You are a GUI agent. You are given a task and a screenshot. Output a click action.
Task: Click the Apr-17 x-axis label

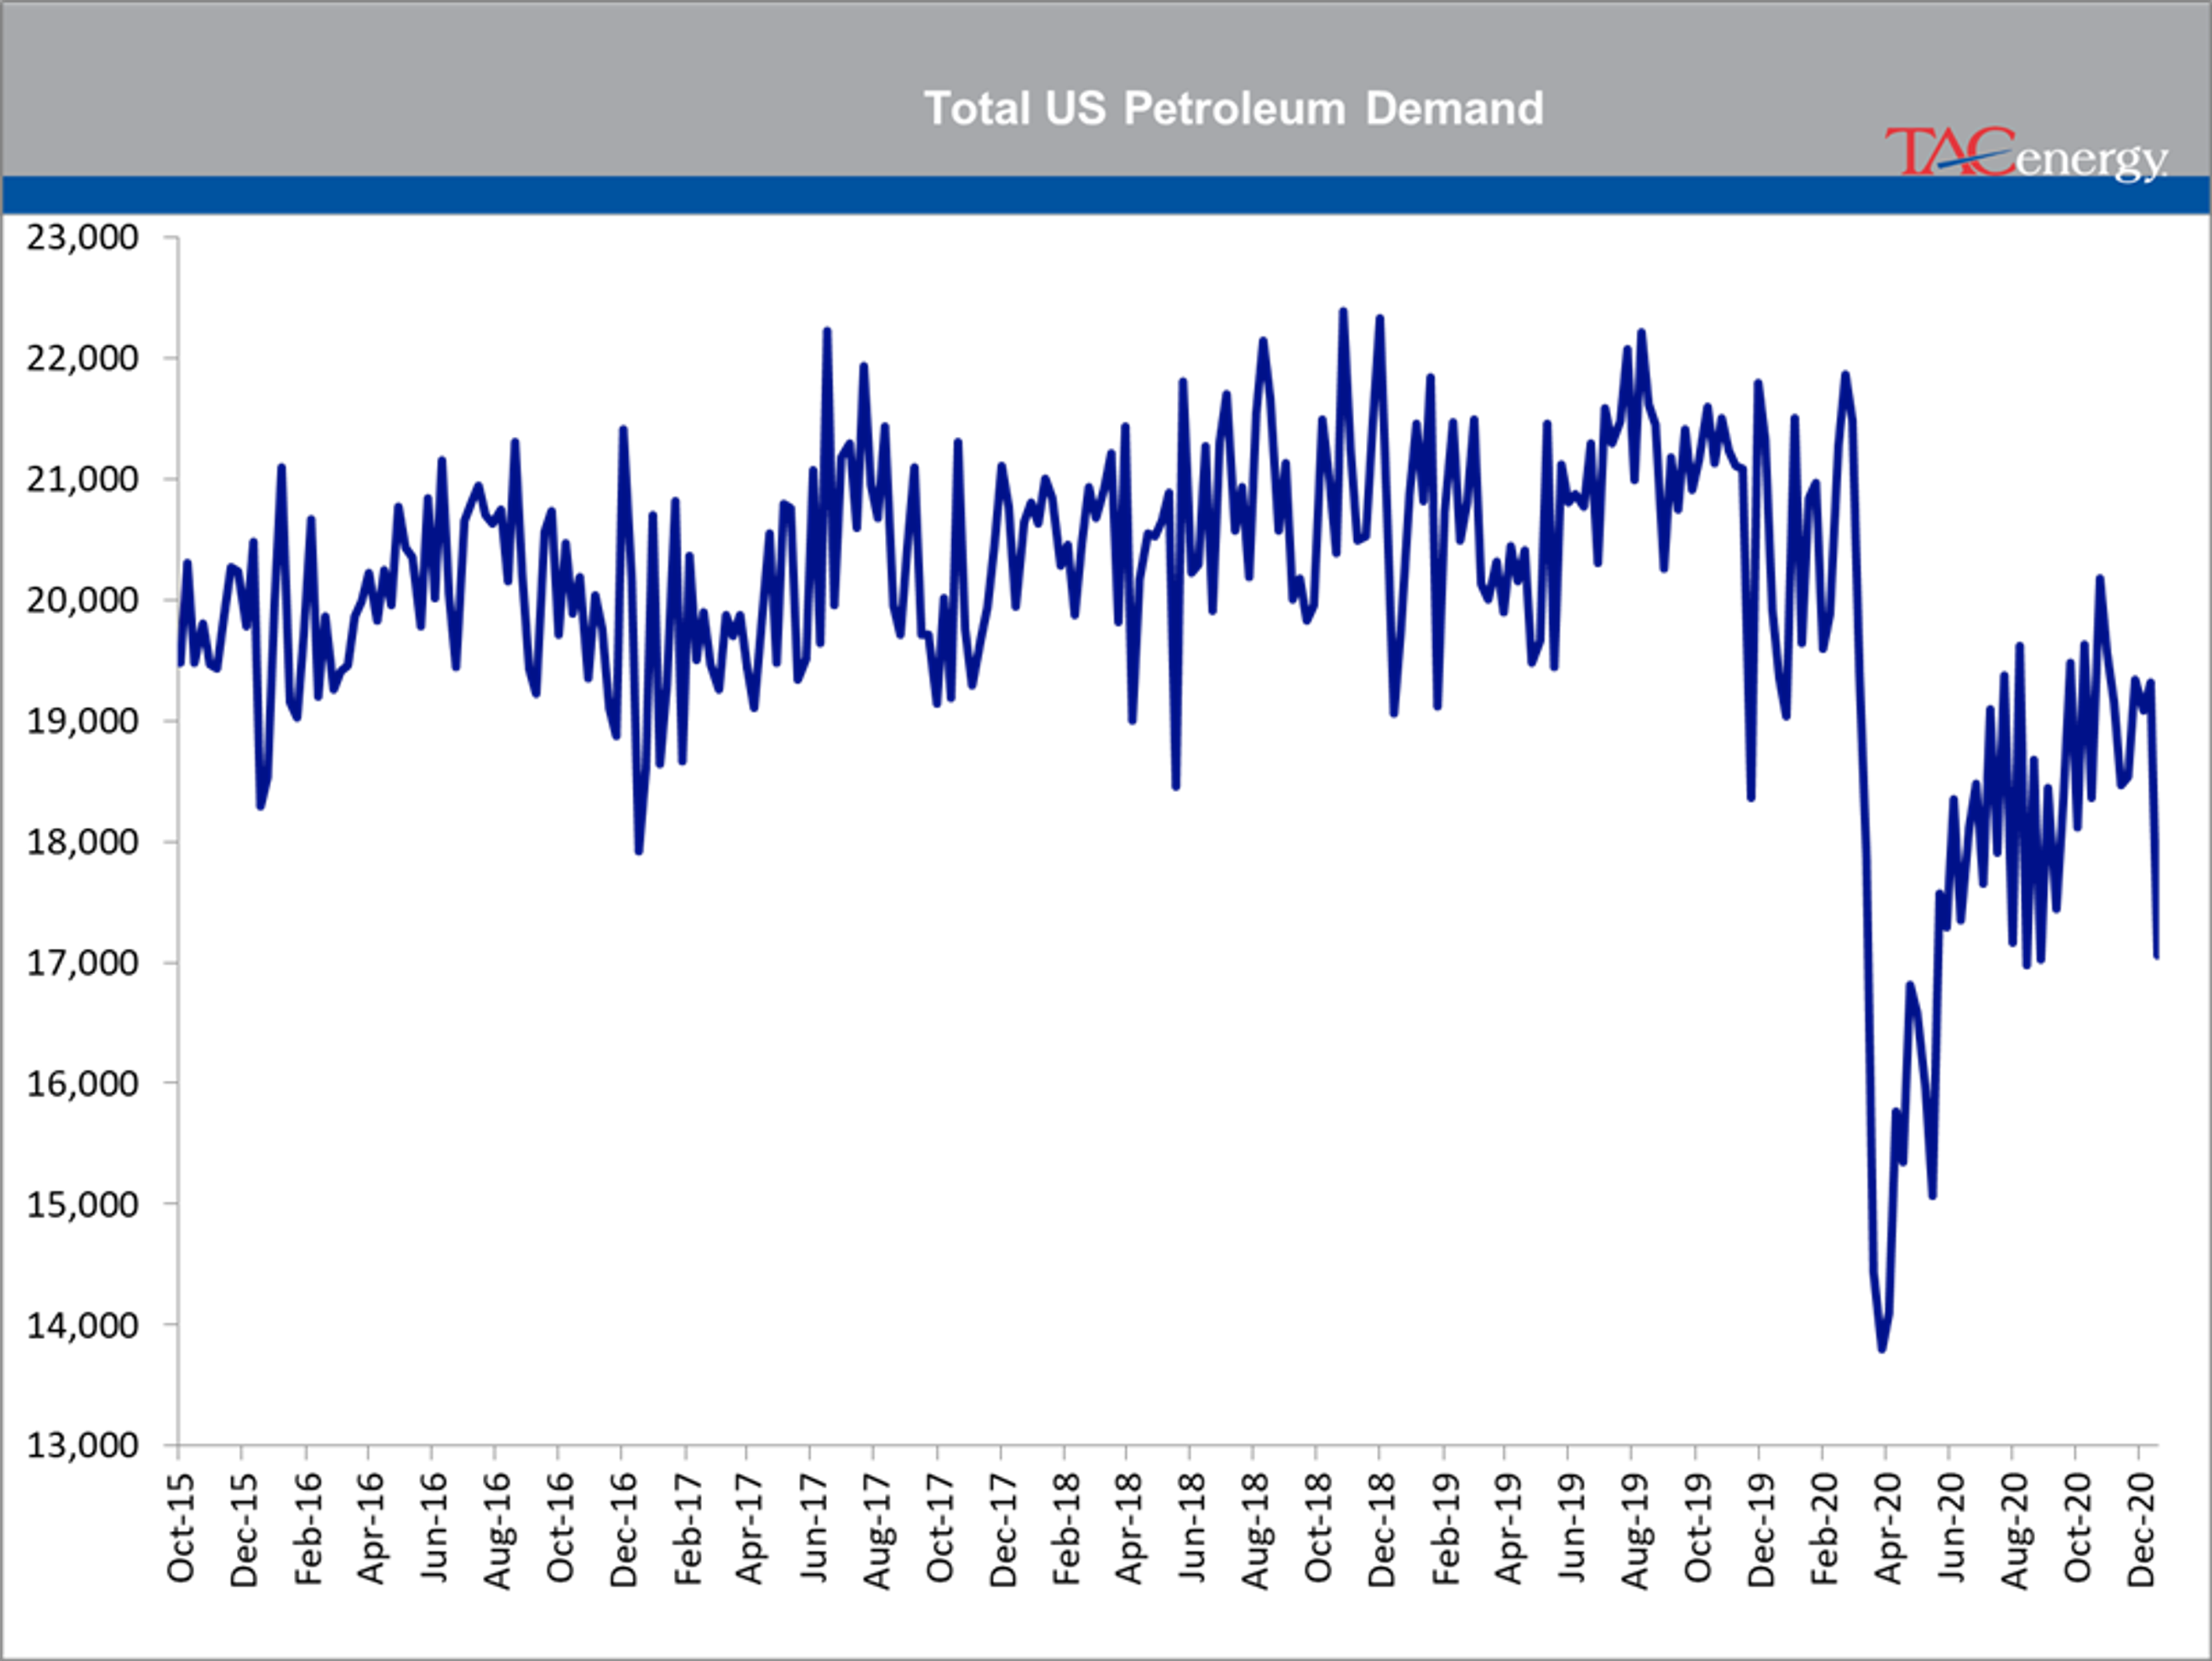(749, 1528)
